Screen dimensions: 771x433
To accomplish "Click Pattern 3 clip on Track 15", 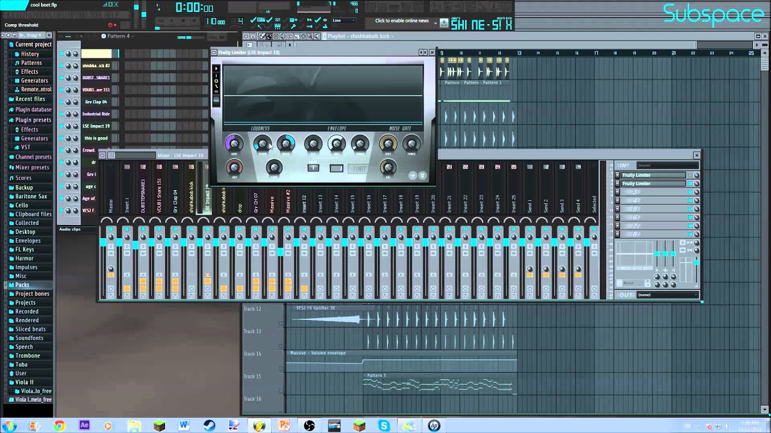I will (439, 383).
